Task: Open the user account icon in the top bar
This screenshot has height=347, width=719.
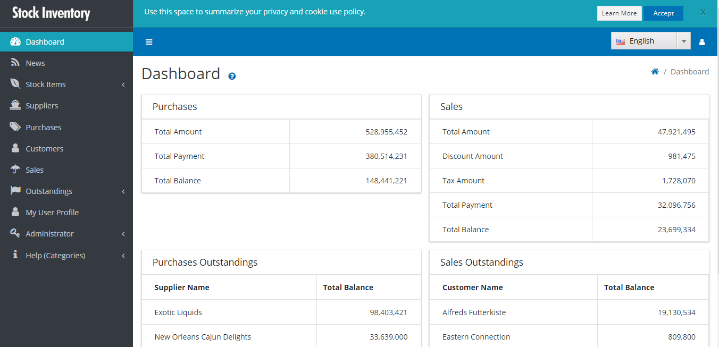Action: coord(702,41)
